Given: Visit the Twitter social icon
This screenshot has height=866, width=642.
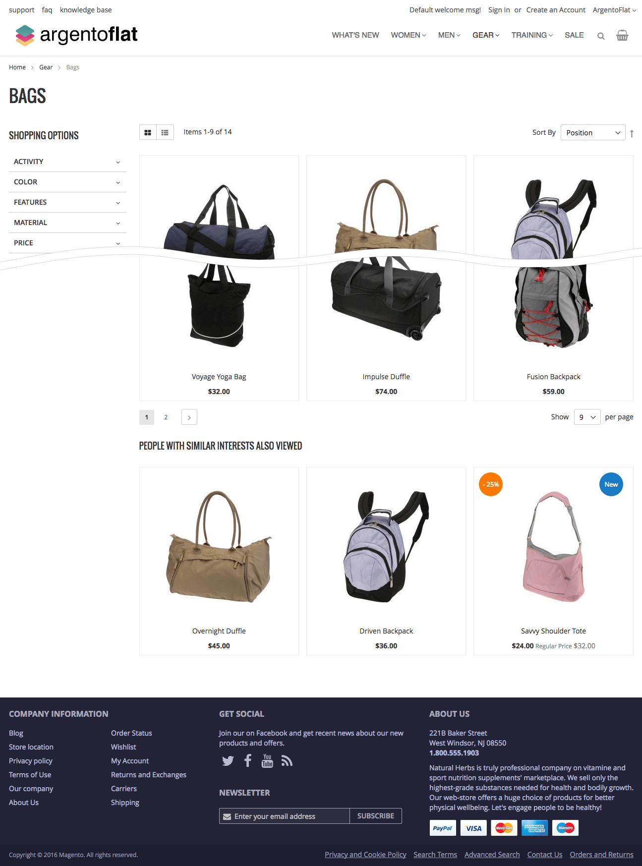Looking at the screenshot, I should pyautogui.click(x=228, y=761).
